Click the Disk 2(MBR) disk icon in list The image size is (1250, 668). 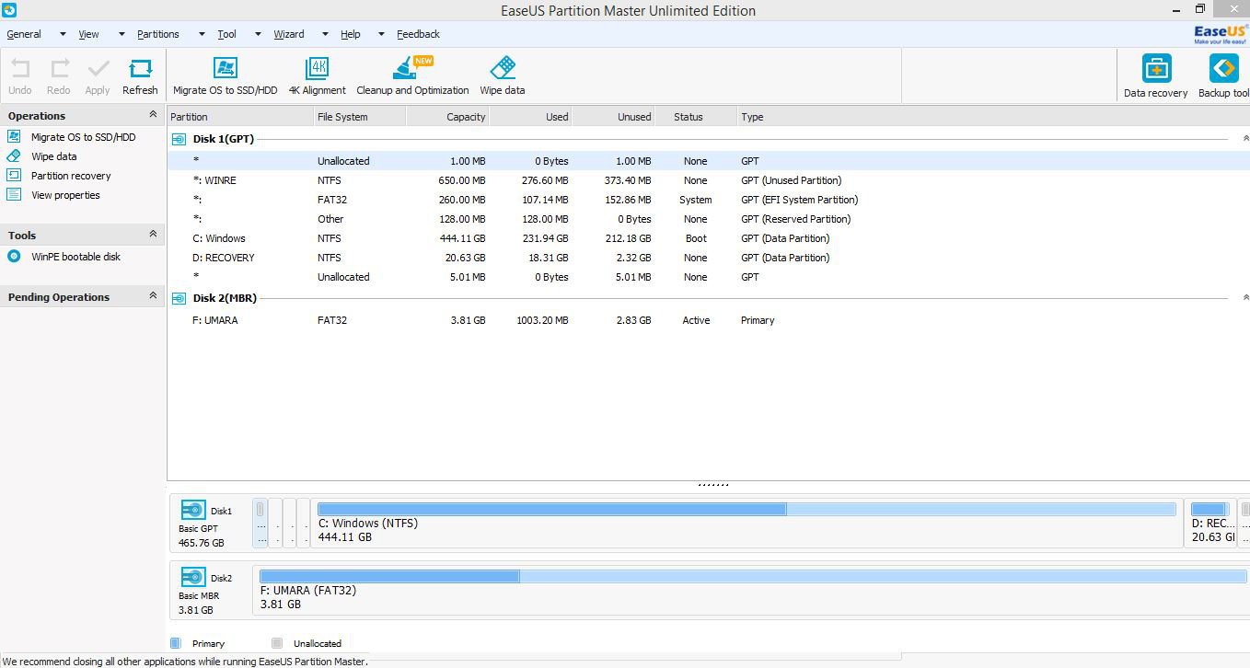[179, 298]
